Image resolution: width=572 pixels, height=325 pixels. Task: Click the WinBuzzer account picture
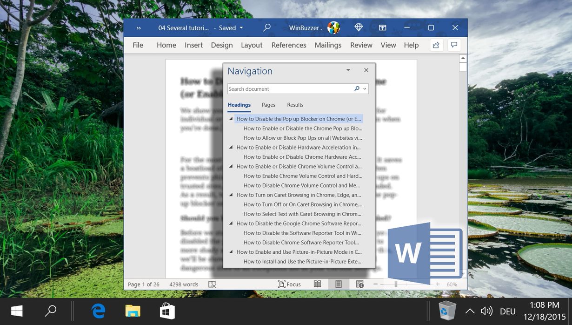pos(333,27)
